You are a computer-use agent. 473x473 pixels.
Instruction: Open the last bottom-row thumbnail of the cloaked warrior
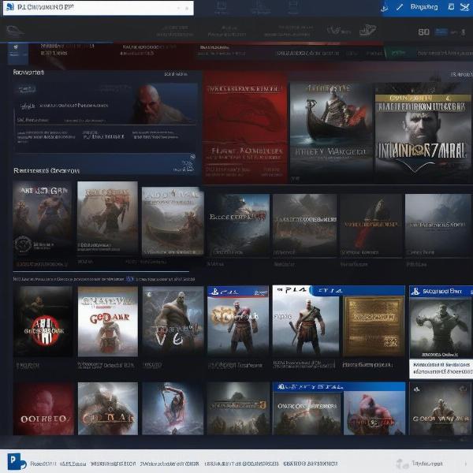(441, 409)
